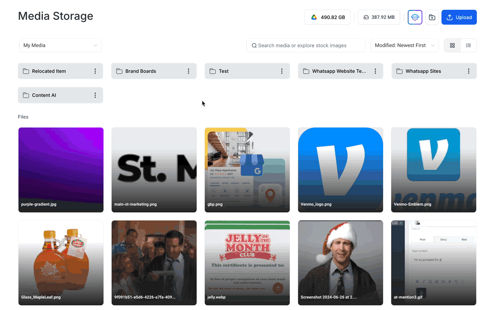Create a new folder with the folder-plus icon
Screen dimensions: 503x310
(432, 17)
